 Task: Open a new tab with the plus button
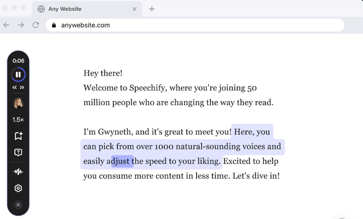tap(152, 9)
